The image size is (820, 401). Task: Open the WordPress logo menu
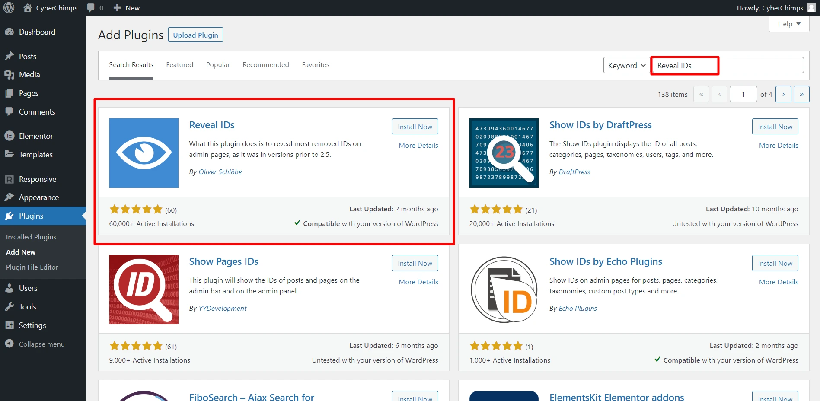point(9,8)
